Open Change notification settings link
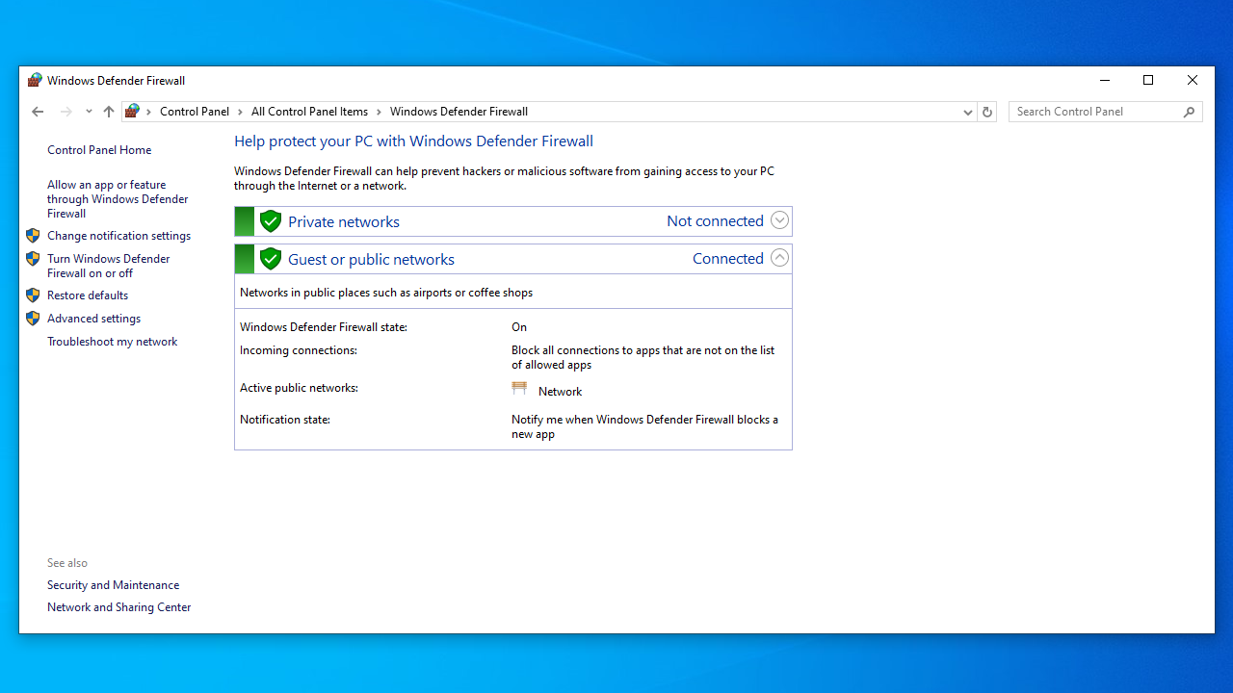Viewport: 1233px width, 693px height. [x=118, y=236]
